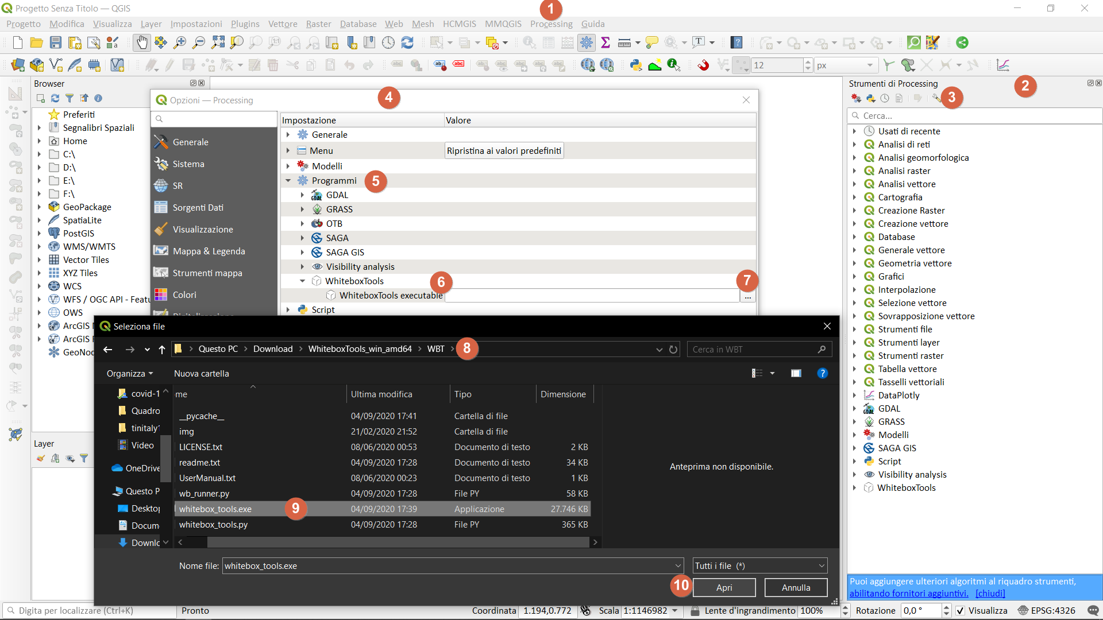This screenshot has width=1103, height=620.
Task: Collapse the WhiteboxTools section in Processing options
Action: (x=303, y=281)
